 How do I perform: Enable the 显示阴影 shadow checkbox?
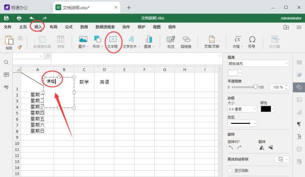click(x=230, y=171)
